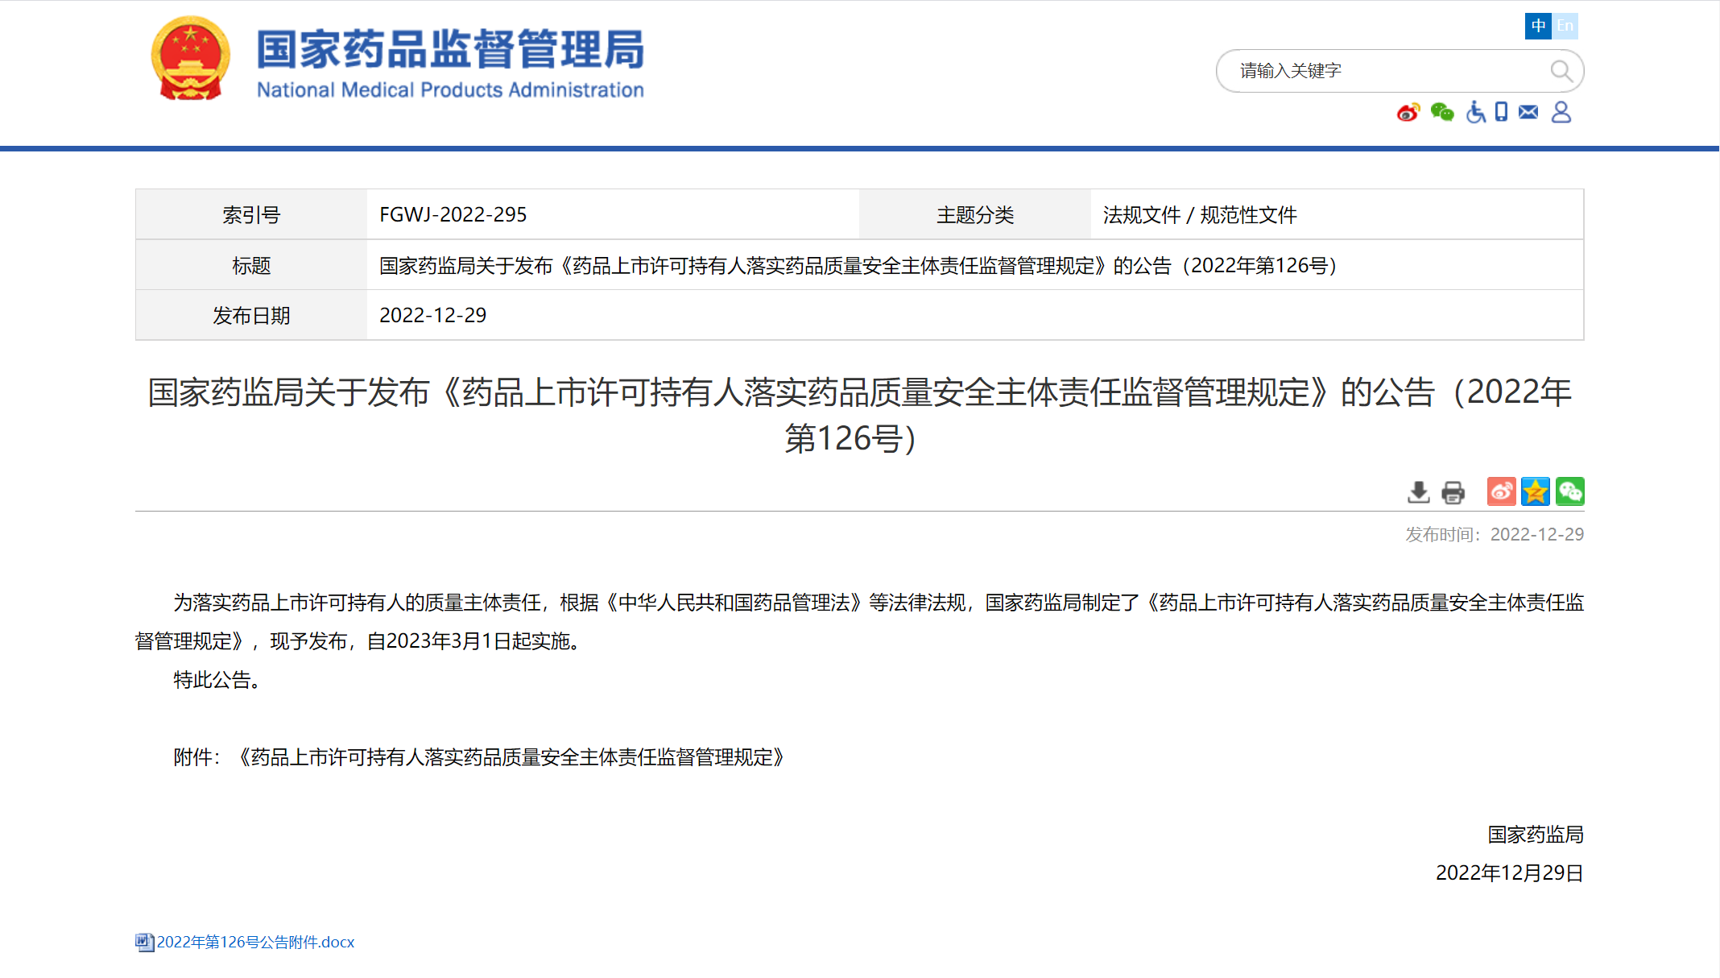Open the Weibo icon in the header

click(1408, 113)
